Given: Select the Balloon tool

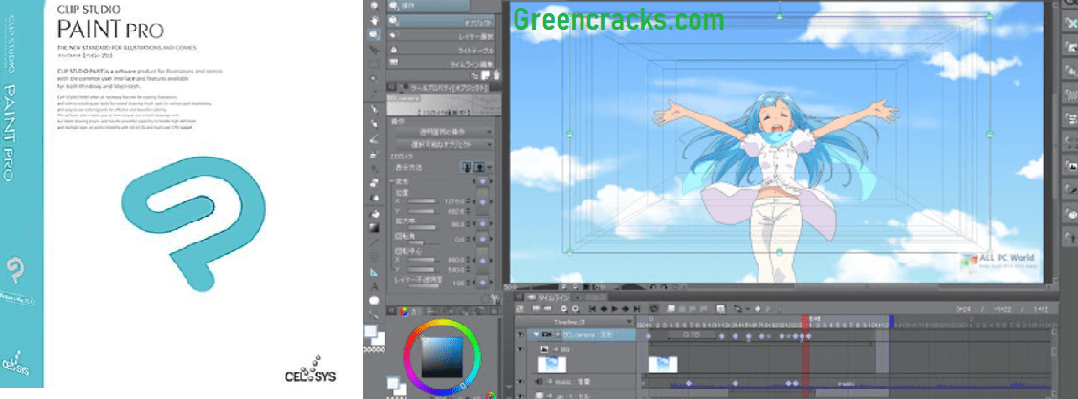Looking at the screenshot, I should (374, 300).
